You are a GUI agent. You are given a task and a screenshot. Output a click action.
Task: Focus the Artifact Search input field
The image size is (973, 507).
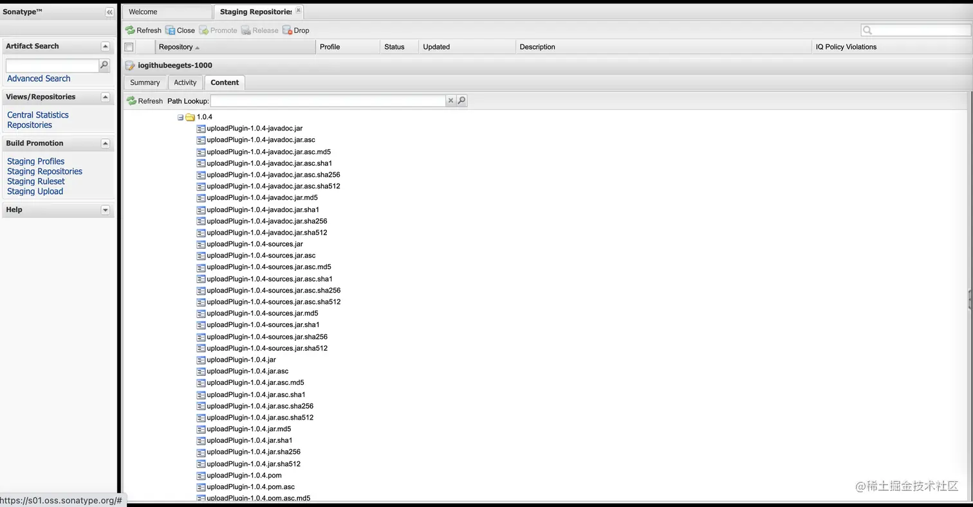52,66
